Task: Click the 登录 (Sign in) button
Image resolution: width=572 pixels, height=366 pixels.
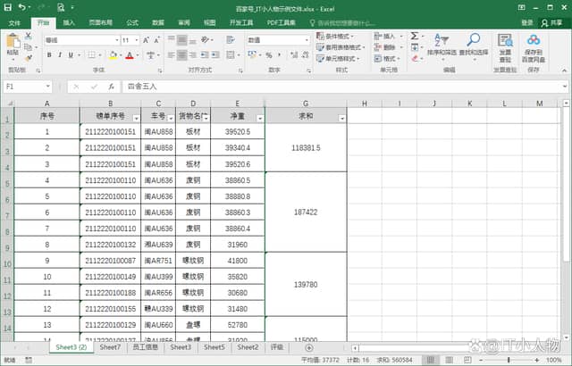Action: point(527,22)
